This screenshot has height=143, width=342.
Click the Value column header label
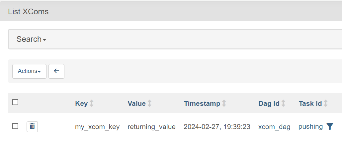[136, 104]
